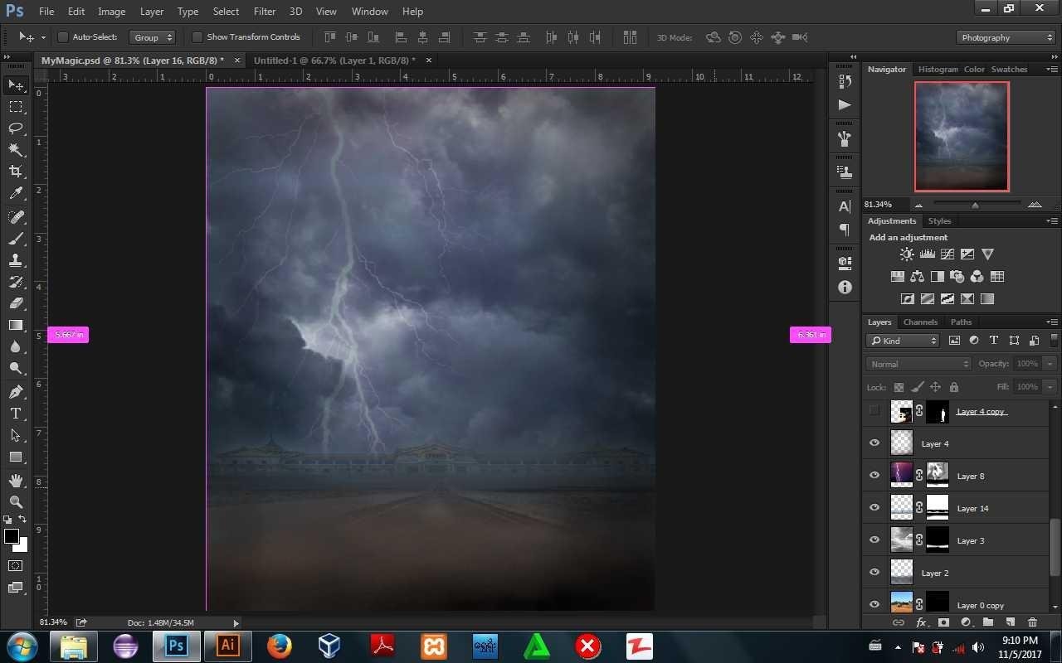The width and height of the screenshot is (1062, 663).
Task: Open the Filter menu
Action: (265, 12)
